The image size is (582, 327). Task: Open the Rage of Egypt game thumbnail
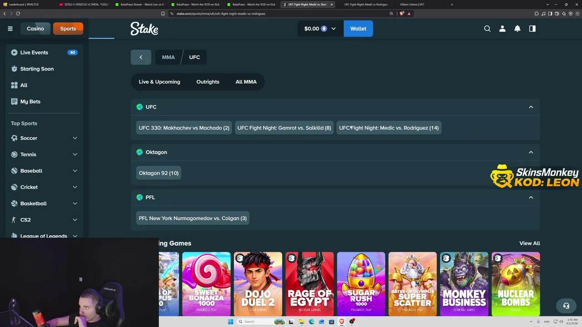(x=310, y=284)
